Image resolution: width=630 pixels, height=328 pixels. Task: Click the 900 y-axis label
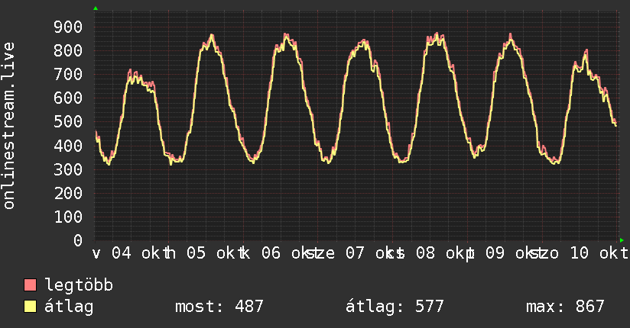[x=68, y=27]
